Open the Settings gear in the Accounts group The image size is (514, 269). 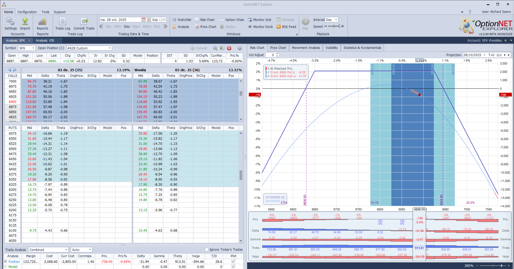coord(10,24)
